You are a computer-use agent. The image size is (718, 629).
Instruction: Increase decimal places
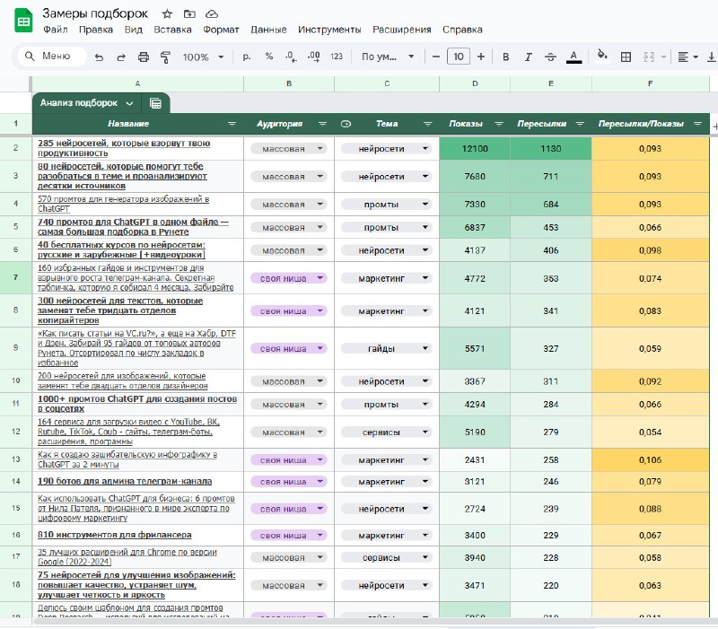coord(313,57)
